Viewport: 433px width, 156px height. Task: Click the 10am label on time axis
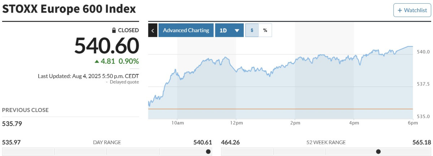click(177, 123)
